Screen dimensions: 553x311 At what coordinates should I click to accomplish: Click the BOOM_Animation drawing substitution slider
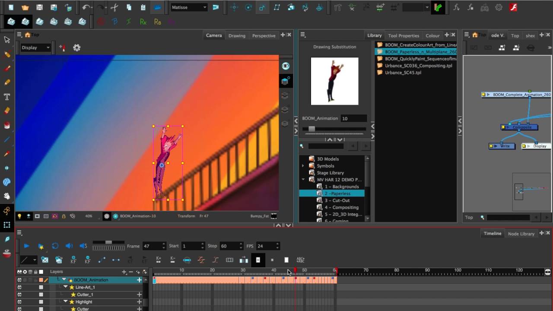(334, 129)
